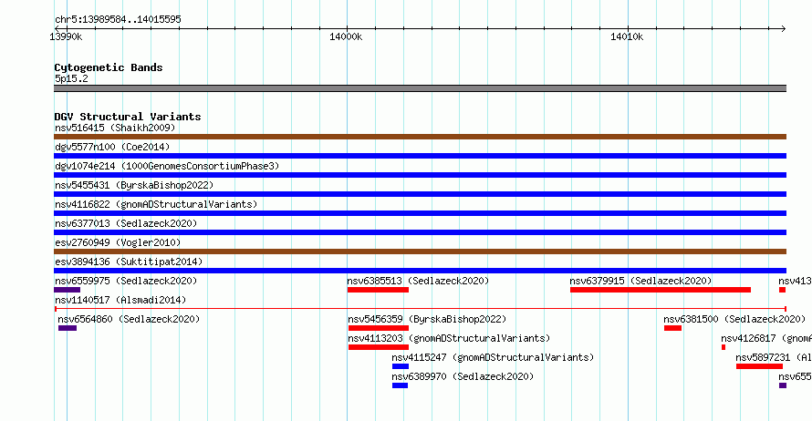Click the nsv4113203 (gnomADStructuralVariants) red bar
Viewport: 812px width, 421px height.
(379, 347)
